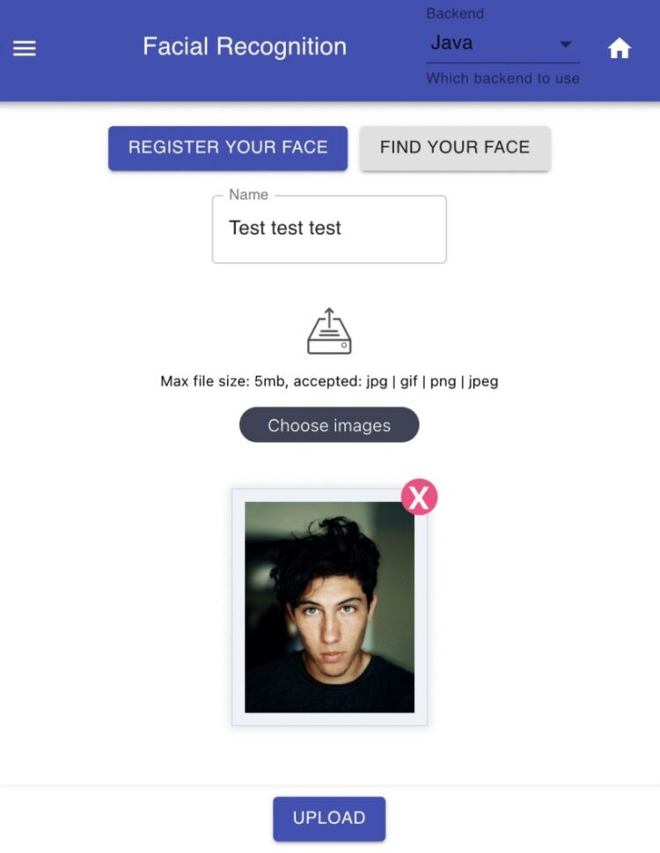This screenshot has height=853, width=660.
Task: Click the upload tray icon
Action: pyautogui.click(x=329, y=332)
